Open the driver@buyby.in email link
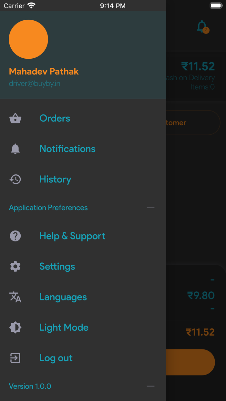The height and width of the screenshot is (401, 226). tap(35, 83)
